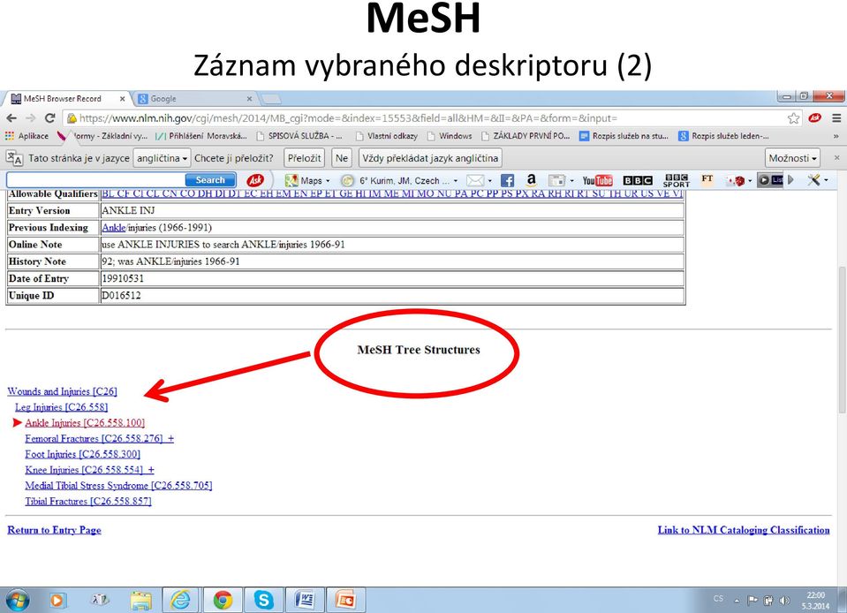The height and width of the screenshot is (613, 847).
Task: Reload the page with the refresh icon
Action: tap(49, 118)
